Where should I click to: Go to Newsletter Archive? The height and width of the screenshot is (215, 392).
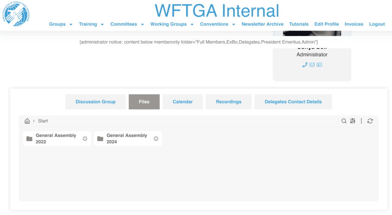[x=262, y=24]
